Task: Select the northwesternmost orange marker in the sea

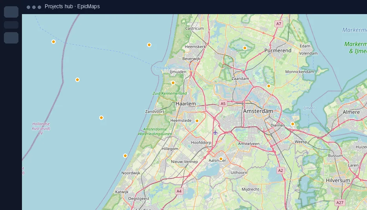Action: (x=53, y=42)
